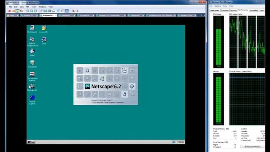Launch the Netscape 6.2 desktop shortcut
Screen dimensions: 270x152
[32, 87]
